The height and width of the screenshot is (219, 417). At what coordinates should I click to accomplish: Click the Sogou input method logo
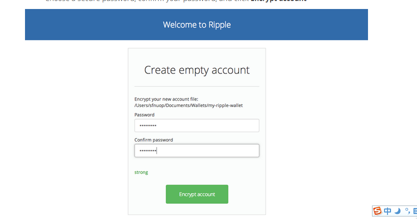click(x=377, y=211)
